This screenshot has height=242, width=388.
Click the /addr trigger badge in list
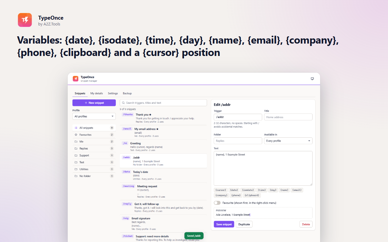(x=126, y=157)
